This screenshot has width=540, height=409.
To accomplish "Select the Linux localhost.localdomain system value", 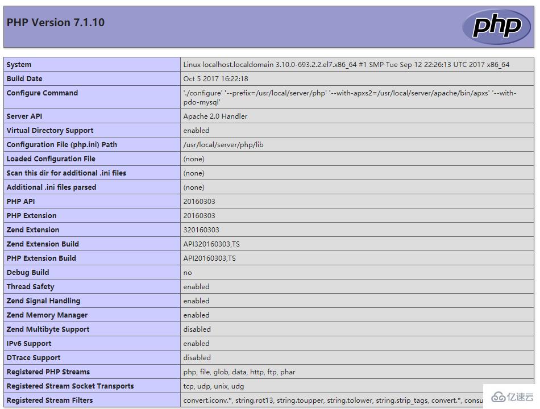I will click(x=346, y=64).
